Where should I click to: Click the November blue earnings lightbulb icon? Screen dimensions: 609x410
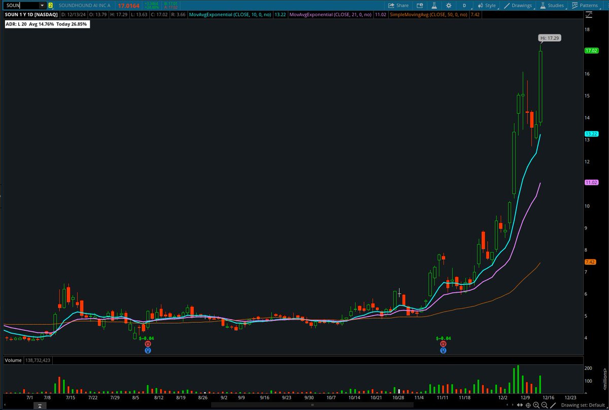coord(443,350)
